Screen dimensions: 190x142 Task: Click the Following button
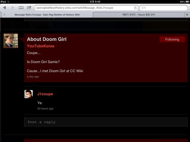(172, 39)
